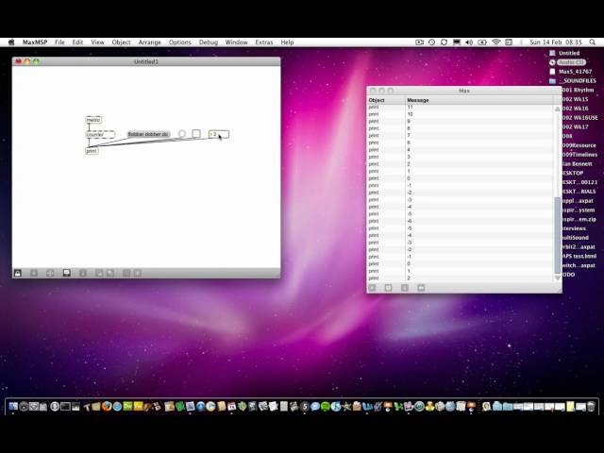Viewport: 604px width, 453px height.
Task: Select the row with message 10
Action: [461, 114]
